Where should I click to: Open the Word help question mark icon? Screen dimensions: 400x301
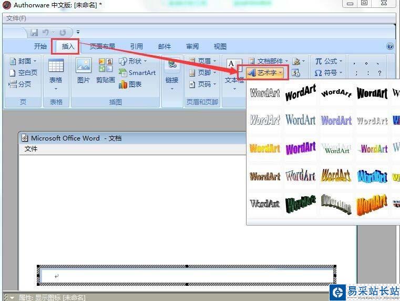click(x=390, y=46)
